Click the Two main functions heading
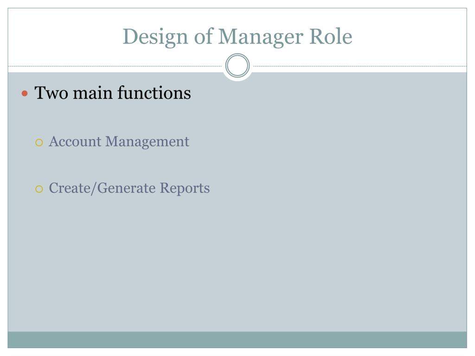This screenshot has width=475, height=356. [x=113, y=93]
